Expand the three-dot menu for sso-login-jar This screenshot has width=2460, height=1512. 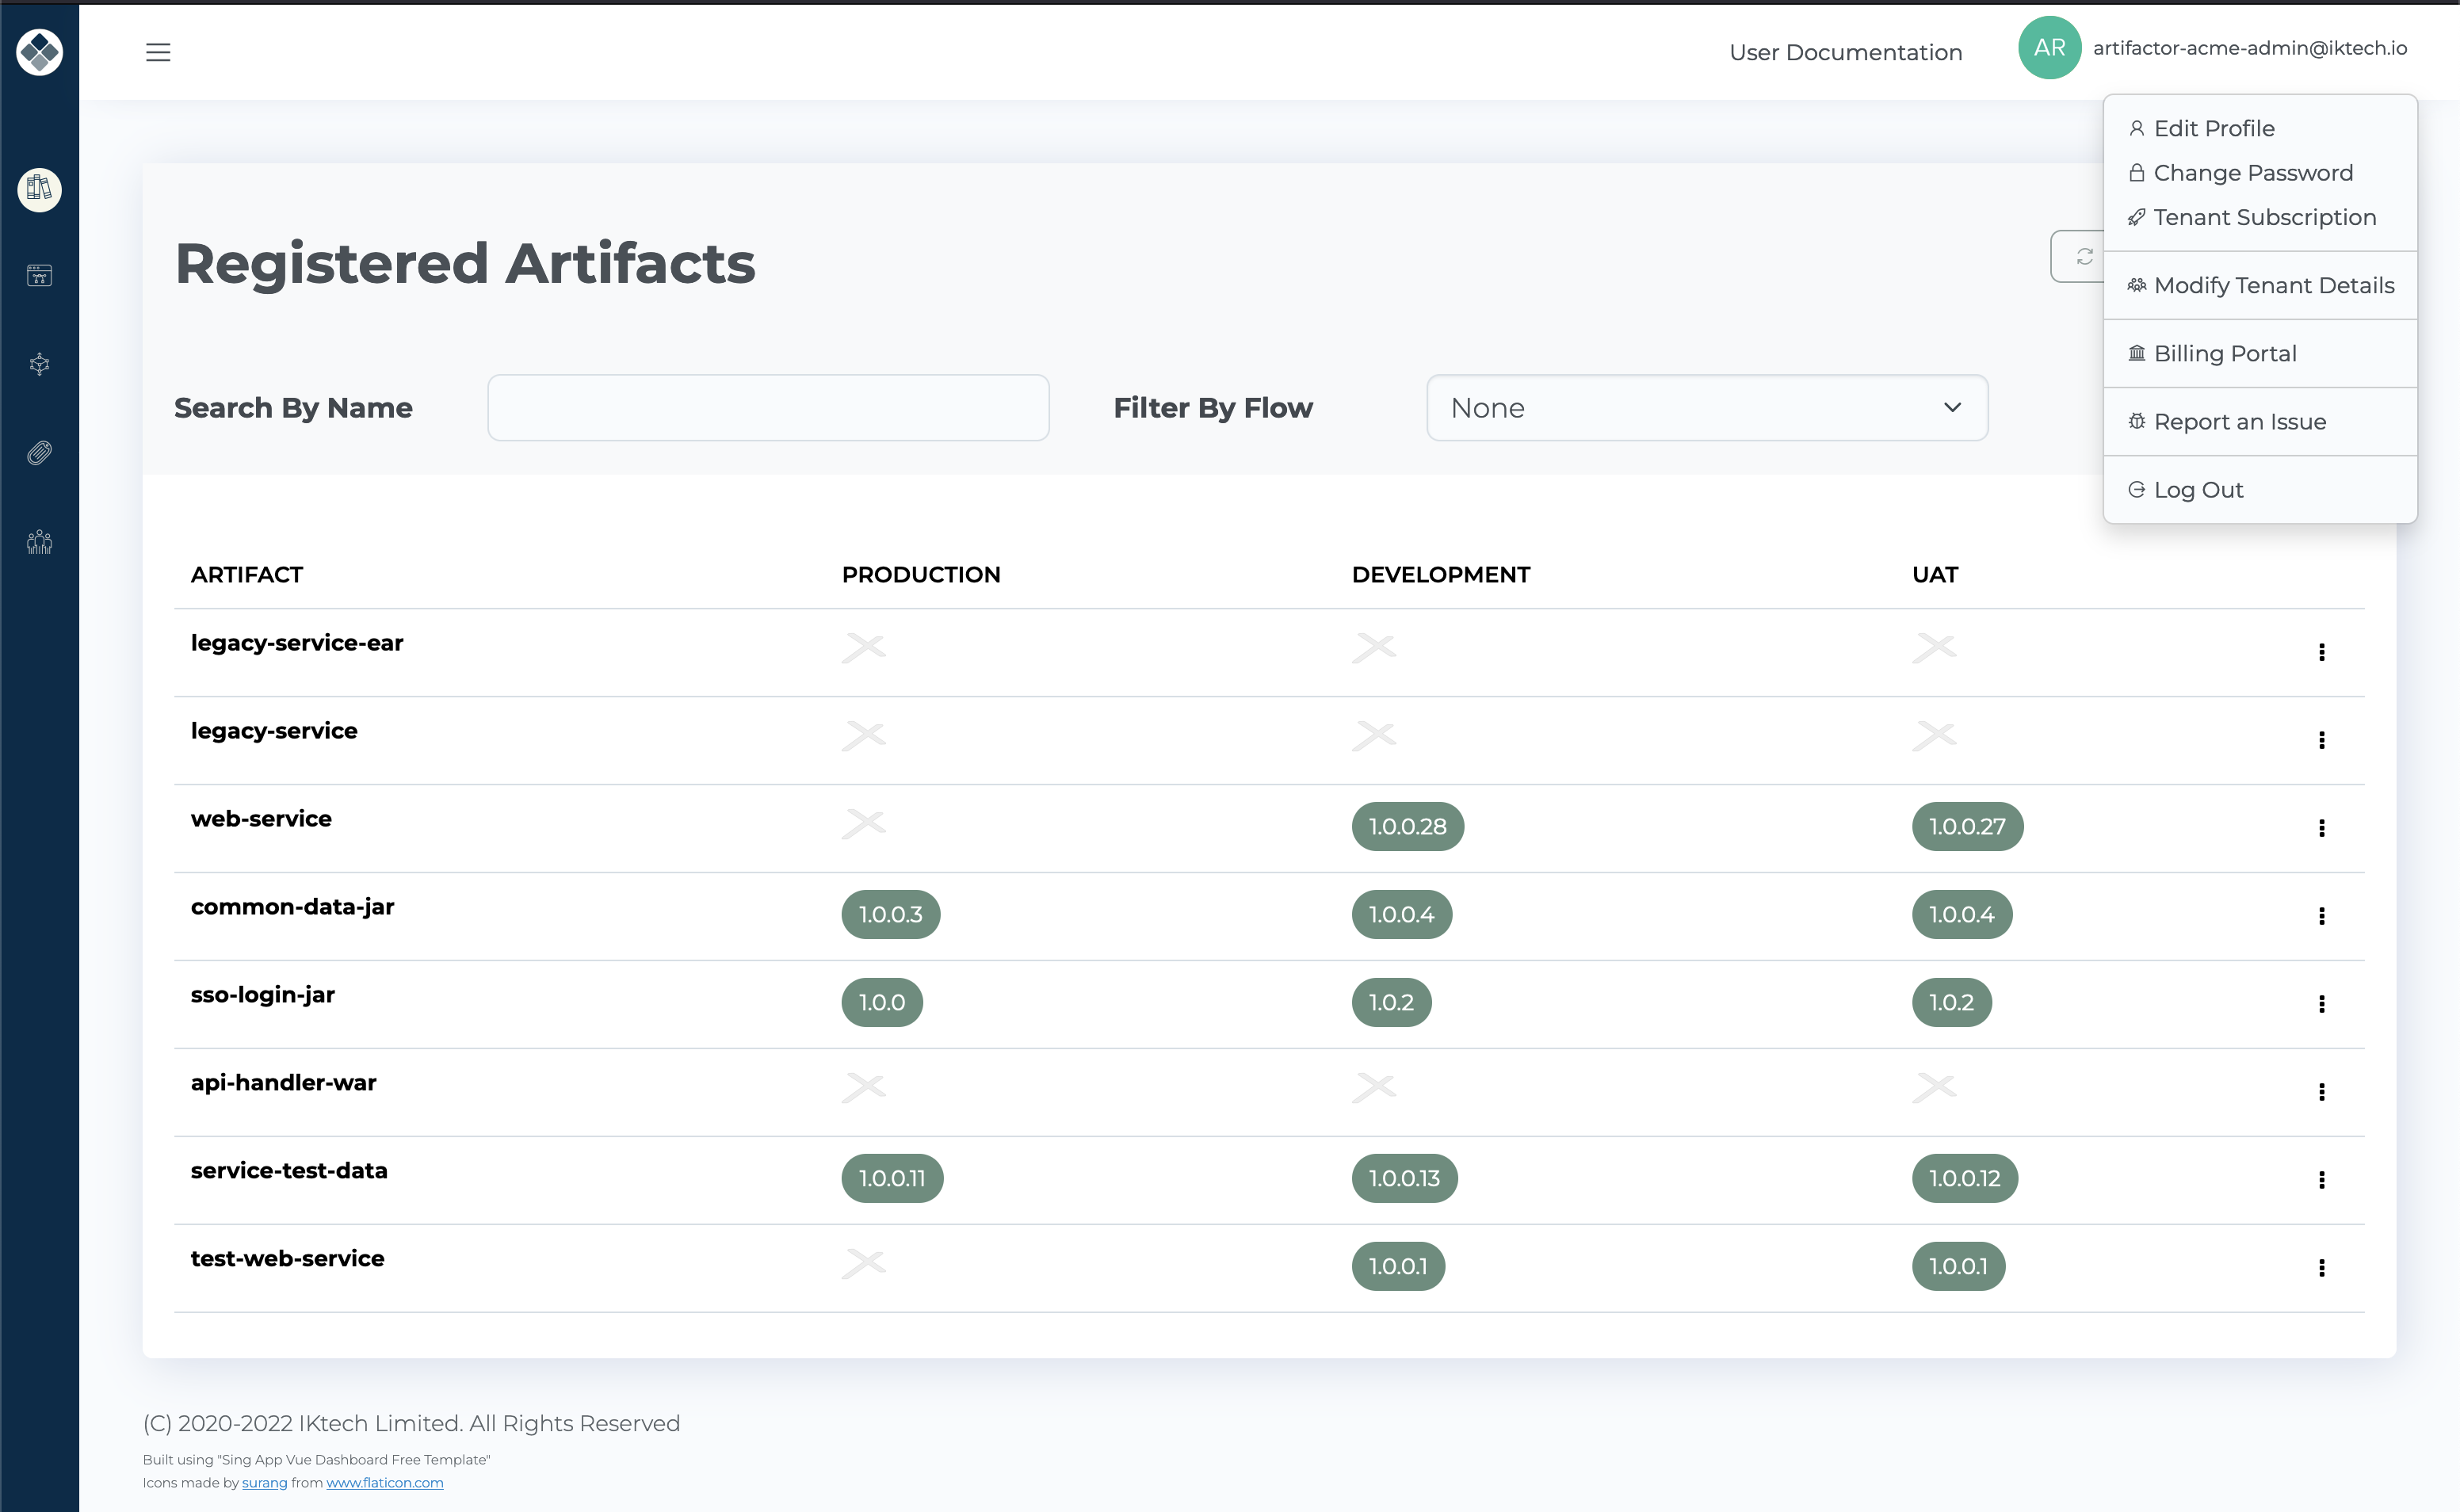click(2321, 1002)
